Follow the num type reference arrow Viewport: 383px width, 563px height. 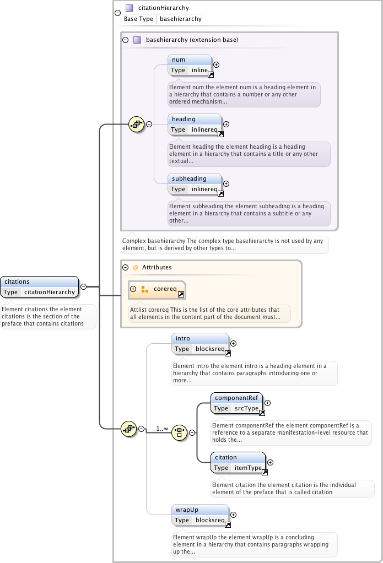211,75
